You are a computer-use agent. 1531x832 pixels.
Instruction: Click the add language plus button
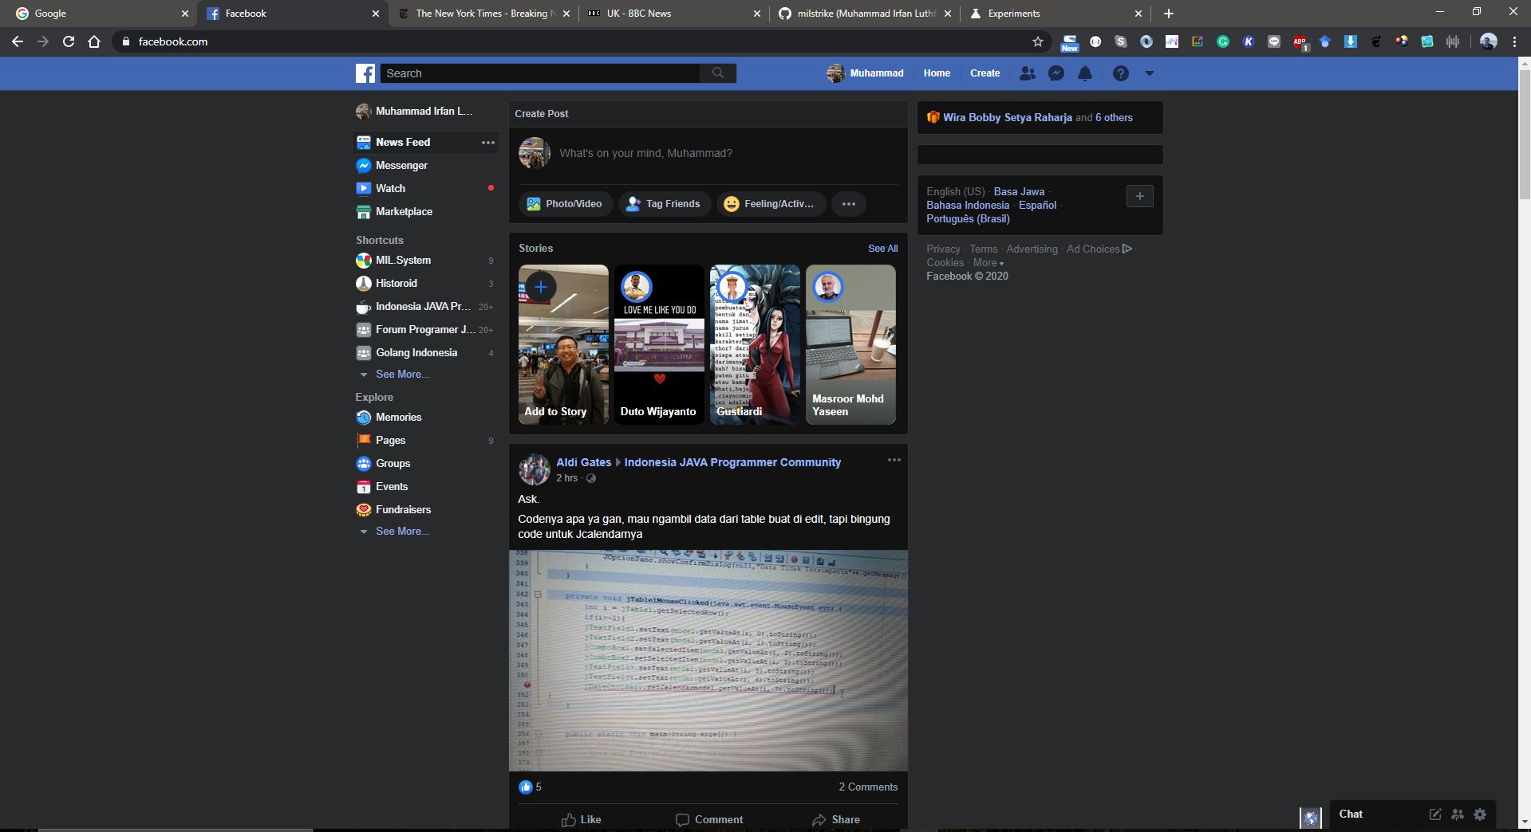pos(1139,196)
